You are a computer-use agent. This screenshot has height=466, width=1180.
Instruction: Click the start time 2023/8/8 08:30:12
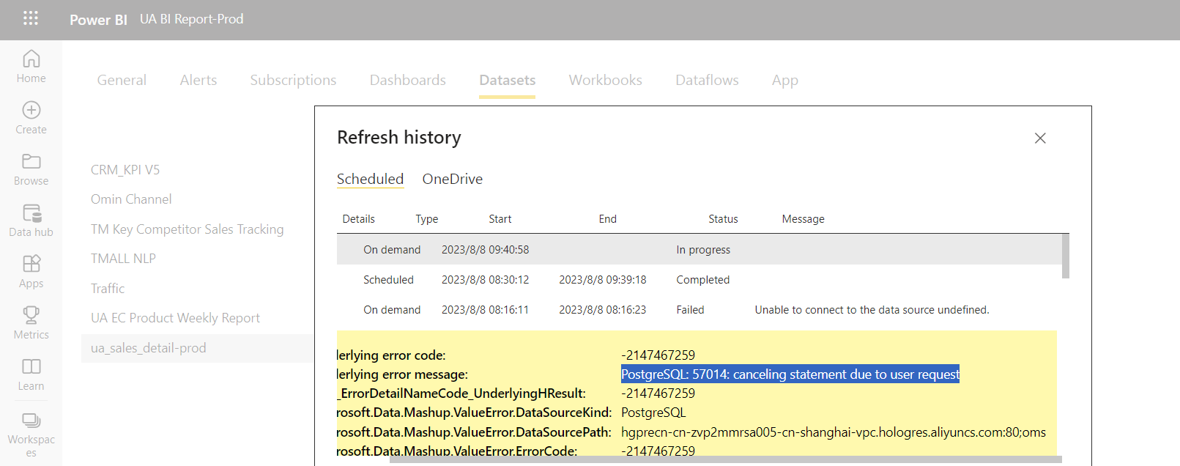click(x=485, y=280)
